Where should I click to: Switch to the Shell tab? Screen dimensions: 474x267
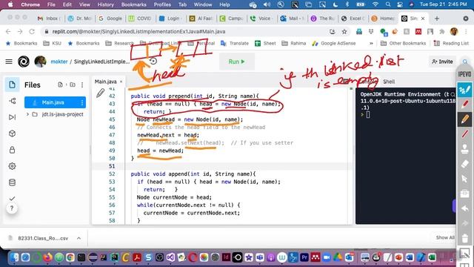[x=389, y=82]
